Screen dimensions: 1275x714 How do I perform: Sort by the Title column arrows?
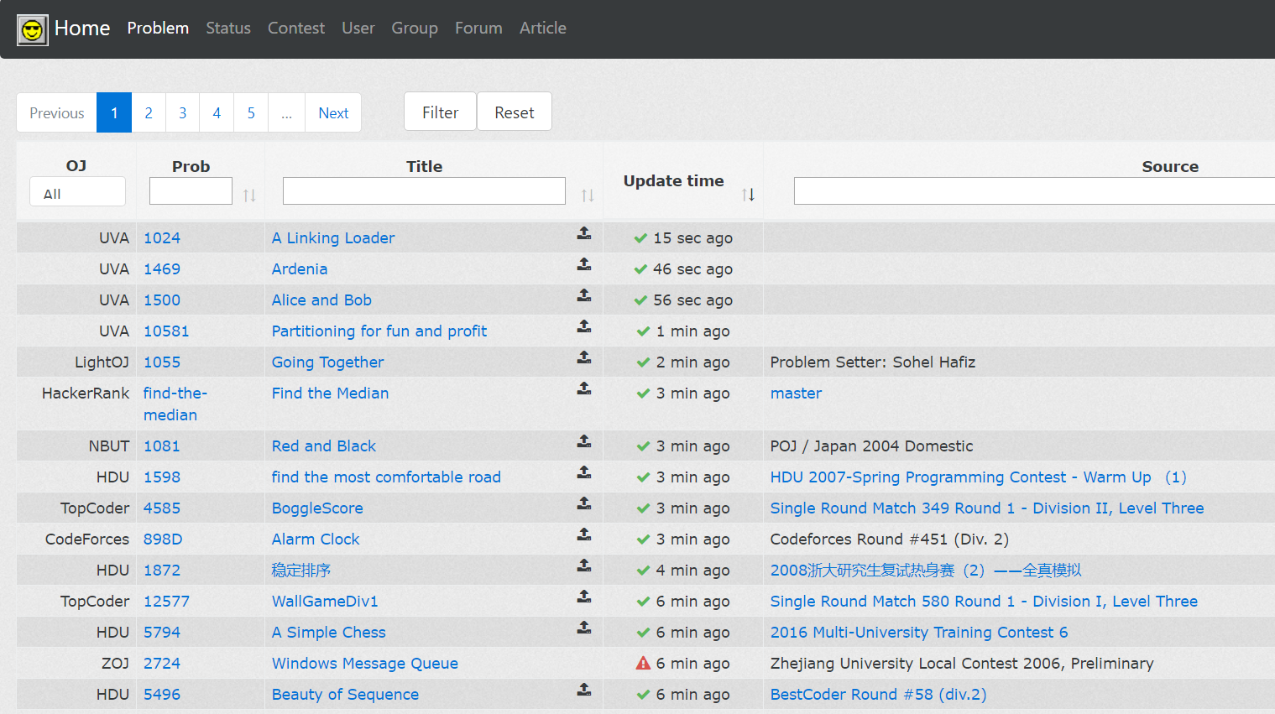tap(588, 195)
